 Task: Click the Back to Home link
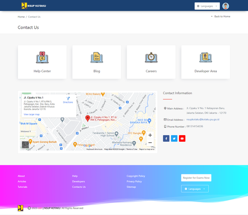coord(221,16)
